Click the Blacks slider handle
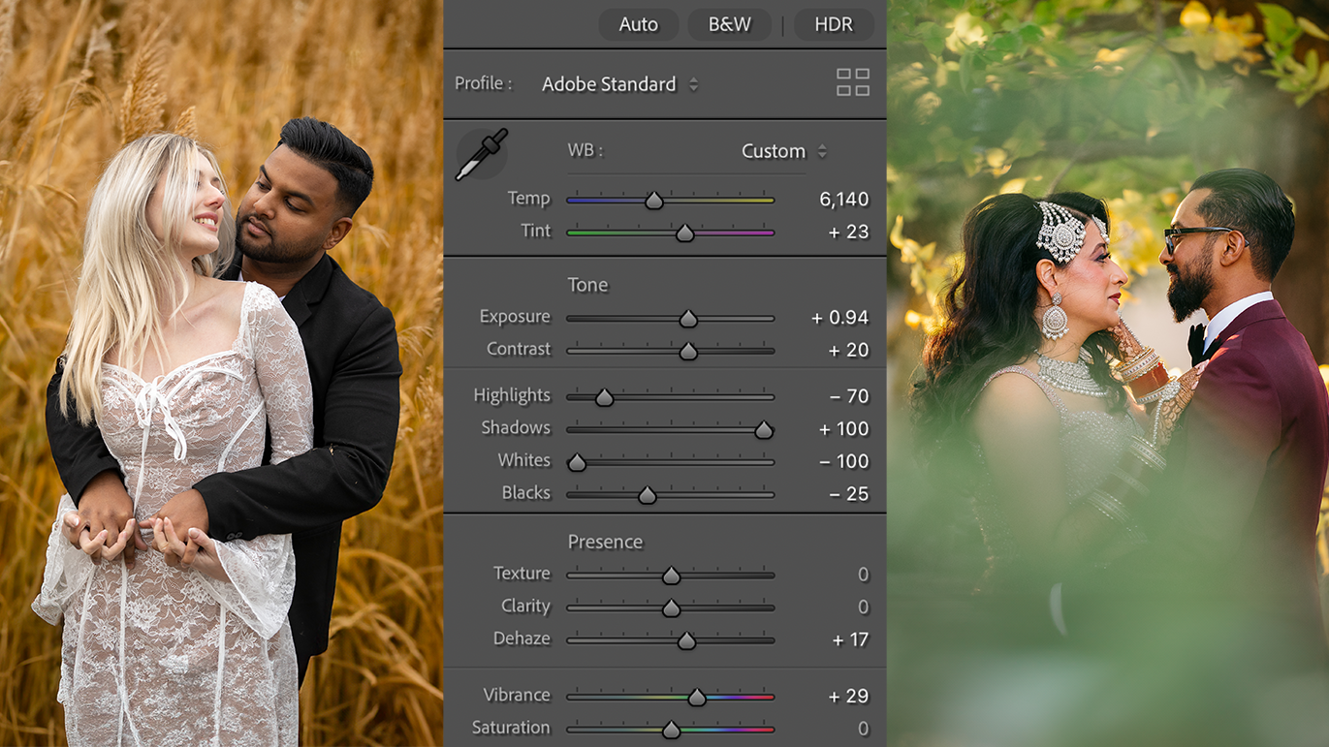1329x747 pixels. point(648,495)
